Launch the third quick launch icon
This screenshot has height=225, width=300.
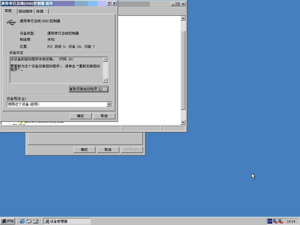(36, 221)
